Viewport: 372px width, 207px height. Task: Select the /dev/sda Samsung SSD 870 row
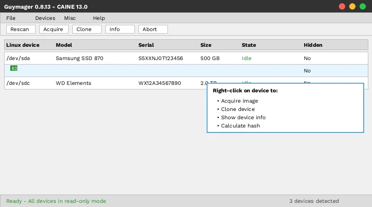(x=103, y=58)
